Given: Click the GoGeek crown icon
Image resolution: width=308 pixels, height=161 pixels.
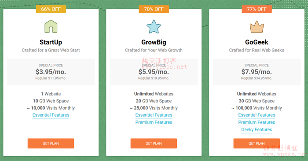Looking at the screenshot, I should point(257,27).
